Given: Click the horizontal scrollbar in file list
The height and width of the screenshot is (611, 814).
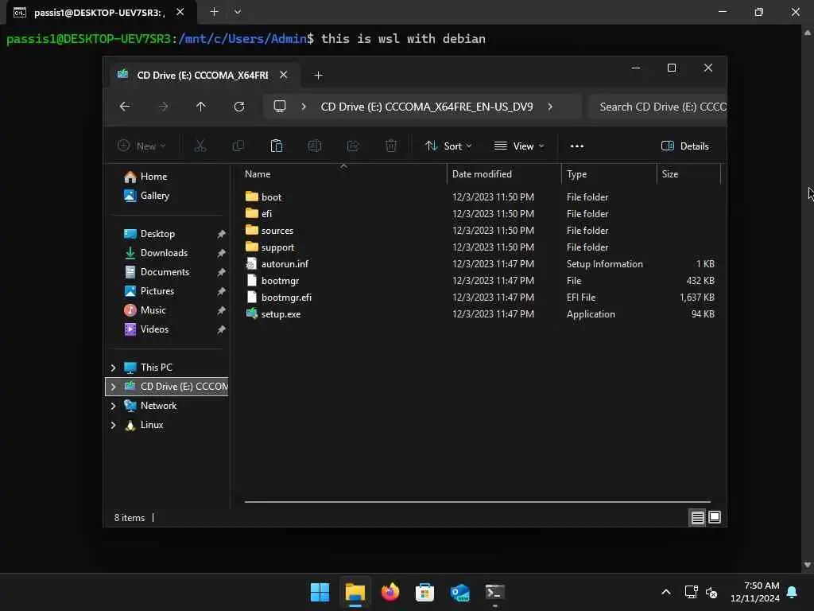Looking at the screenshot, I should (x=477, y=502).
